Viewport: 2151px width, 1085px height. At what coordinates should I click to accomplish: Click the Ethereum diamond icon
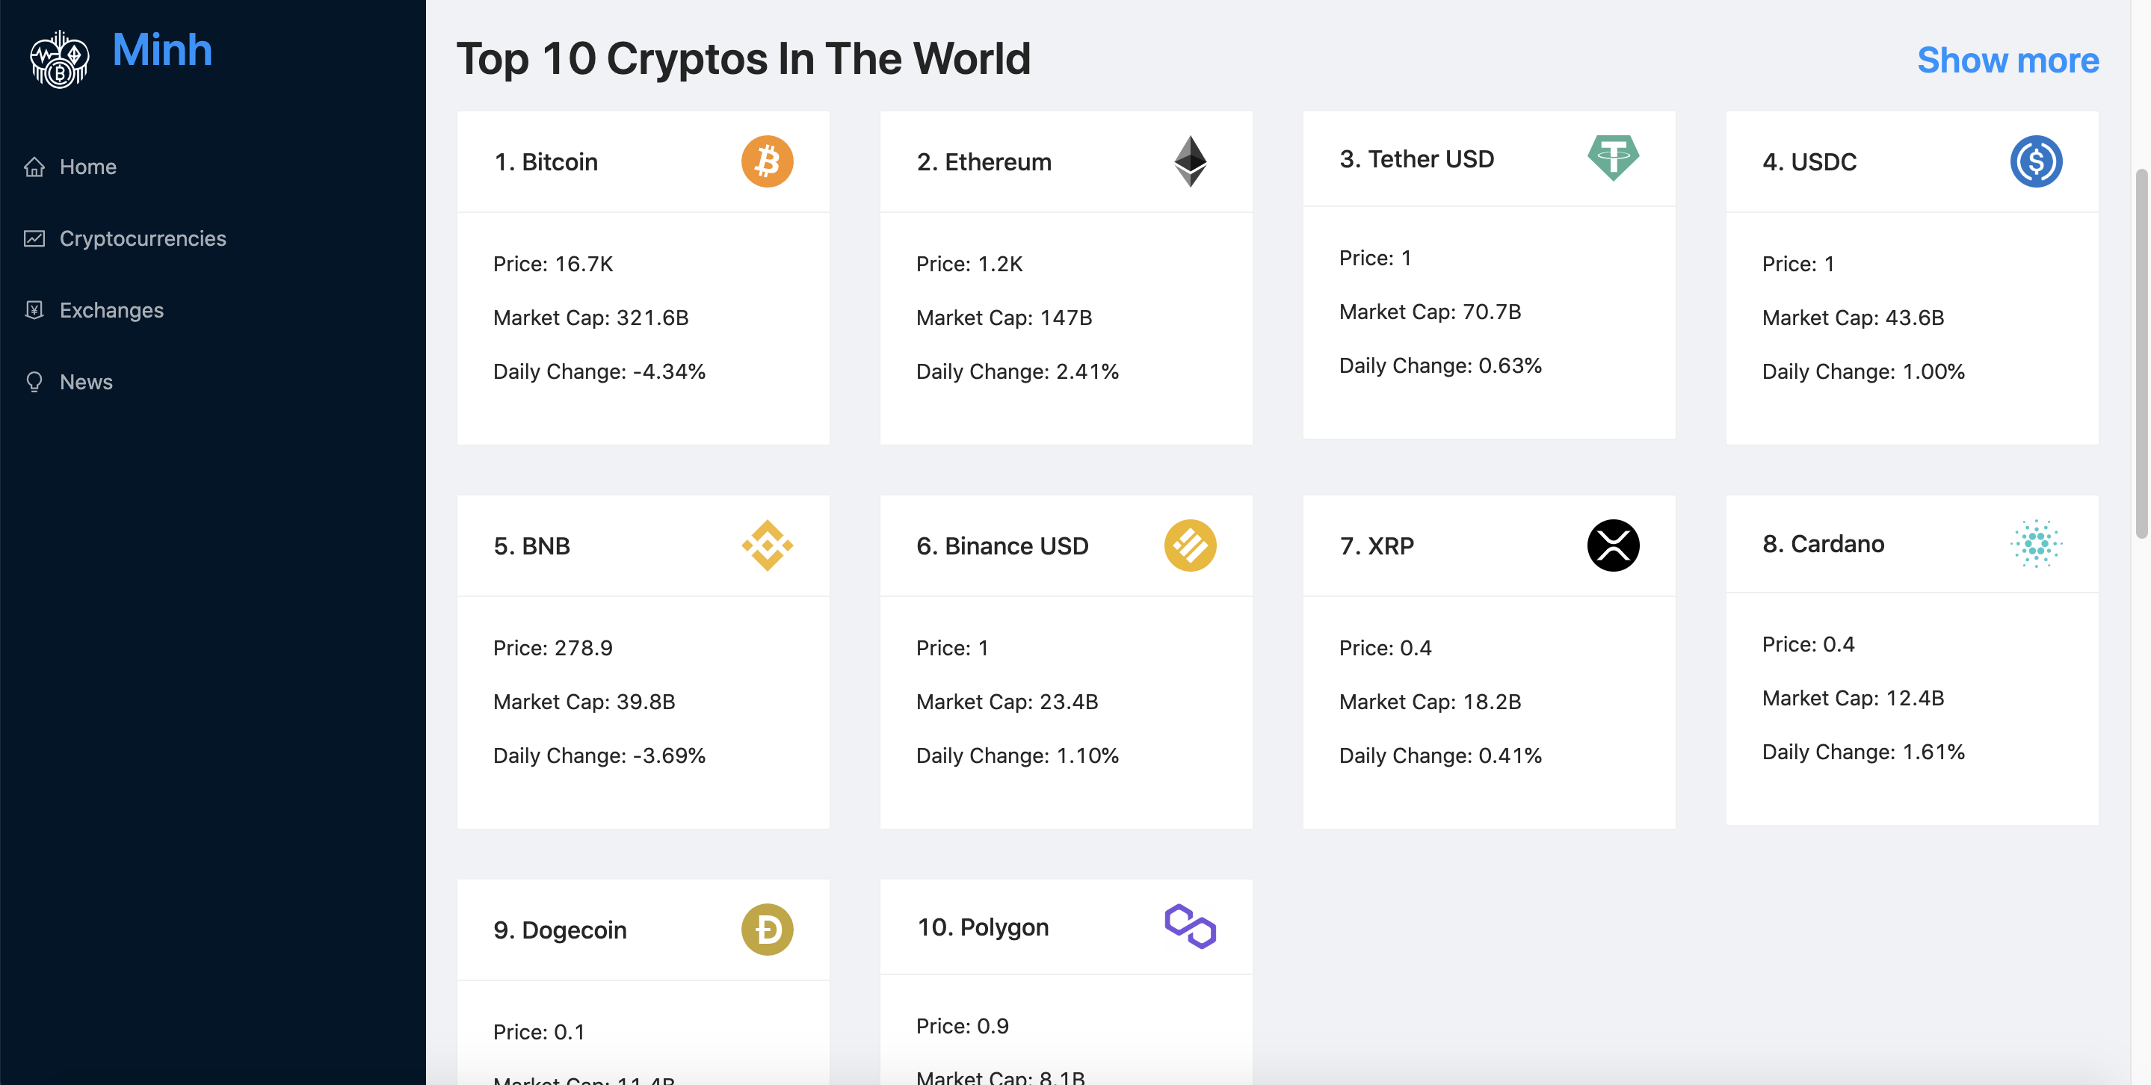pos(1191,161)
